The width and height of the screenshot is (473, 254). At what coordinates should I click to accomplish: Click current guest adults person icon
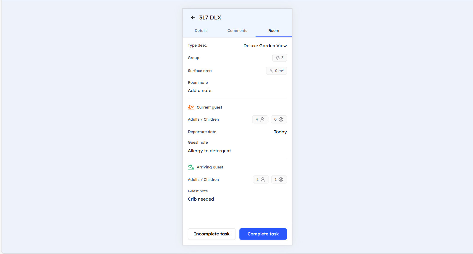(x=262, y=119)
